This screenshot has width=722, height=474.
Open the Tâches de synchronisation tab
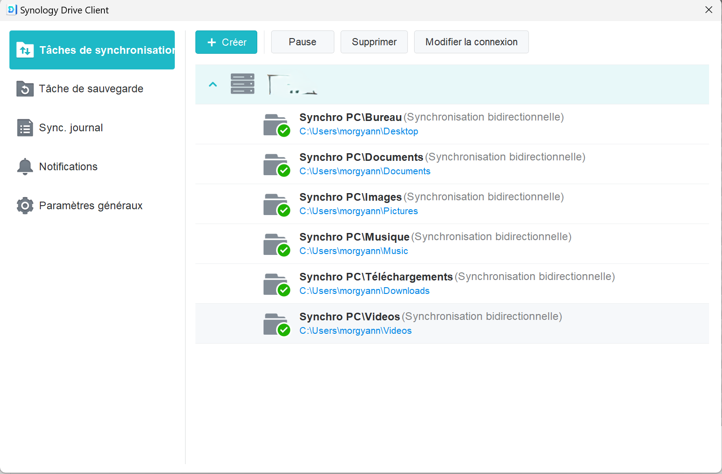[92, 50]
